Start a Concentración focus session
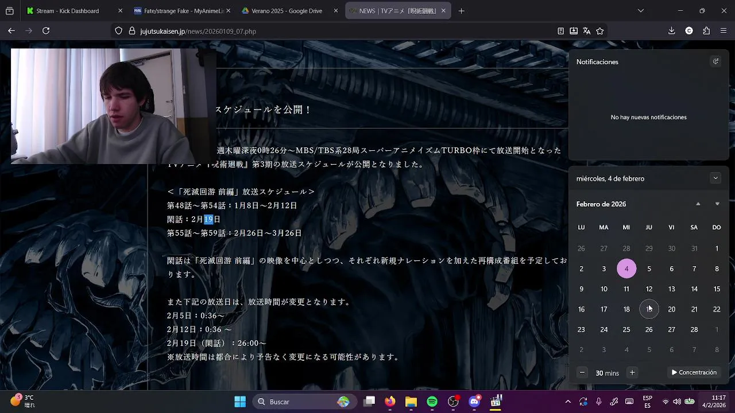 tap(694, 373)
